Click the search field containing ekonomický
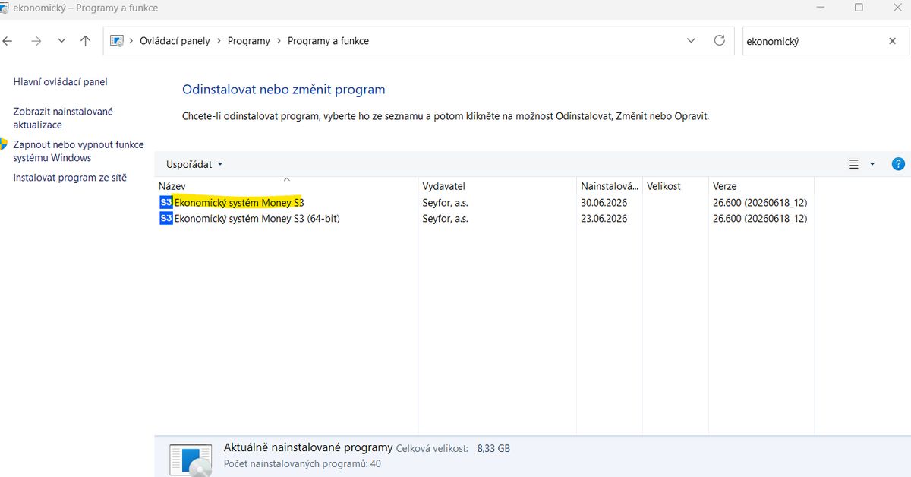This screenshot has width=911, height=477. [812, 41]
